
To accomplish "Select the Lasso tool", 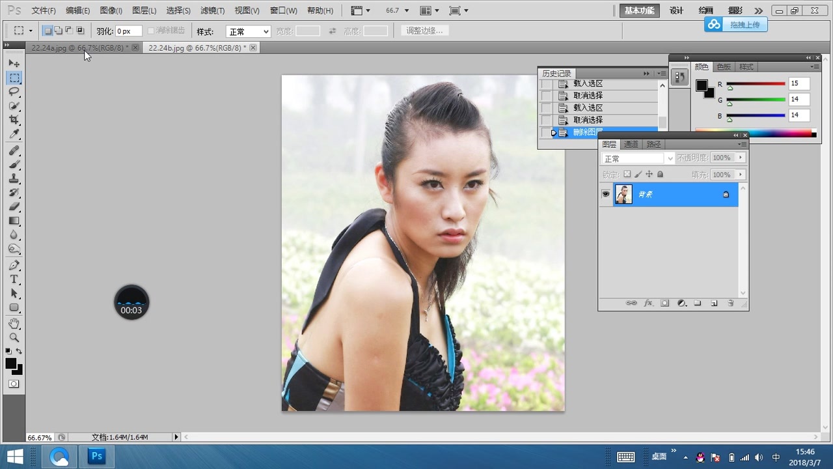I will tap(14, 92).
